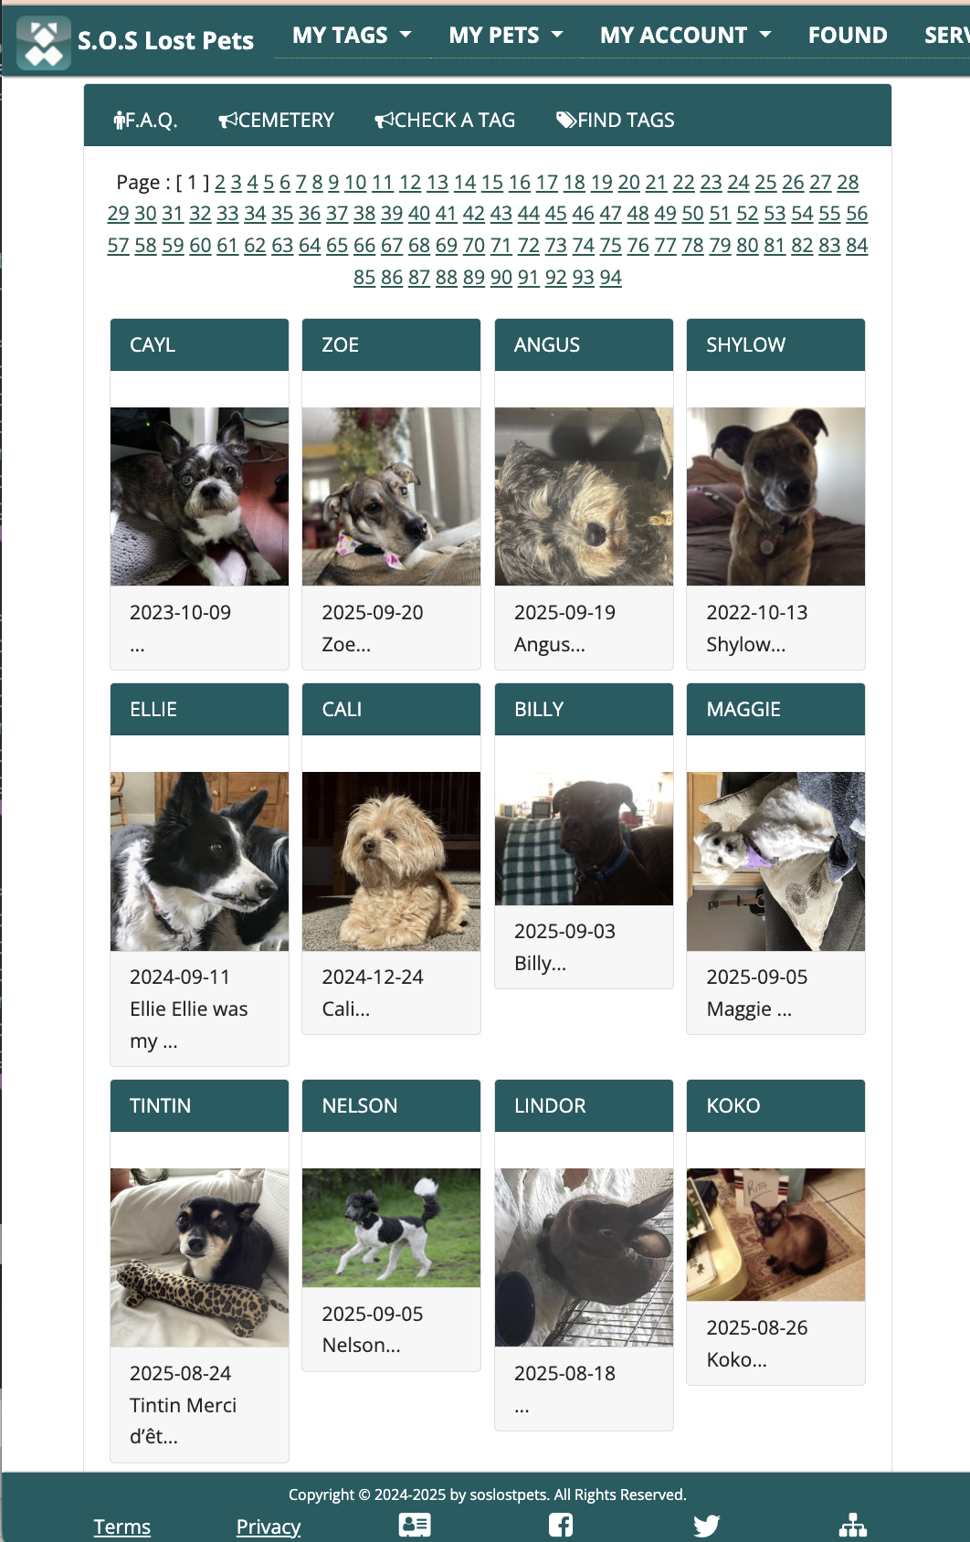
Task: Click the S.O.S Lost Pets logo icon
Action: (43, 43)
